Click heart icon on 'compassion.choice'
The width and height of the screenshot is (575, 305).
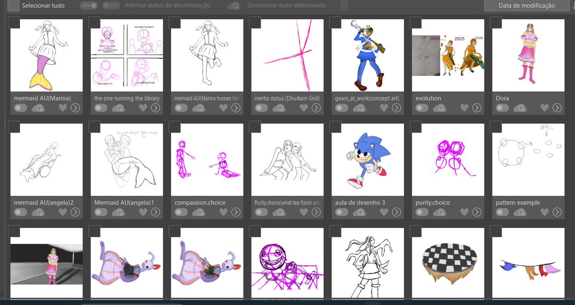[x=223, y=213]
